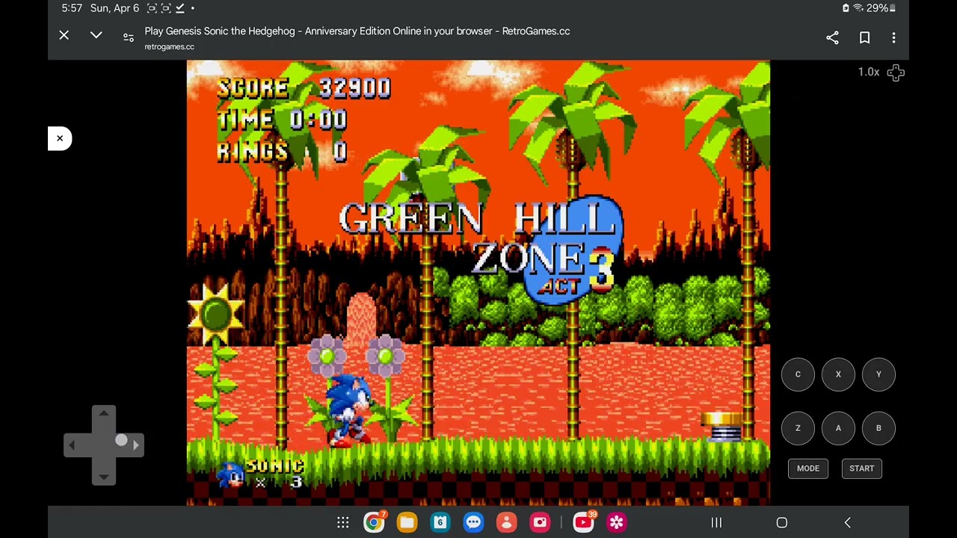
Task: Open the browser three-dot menu
Action: [x=893, y=37]
